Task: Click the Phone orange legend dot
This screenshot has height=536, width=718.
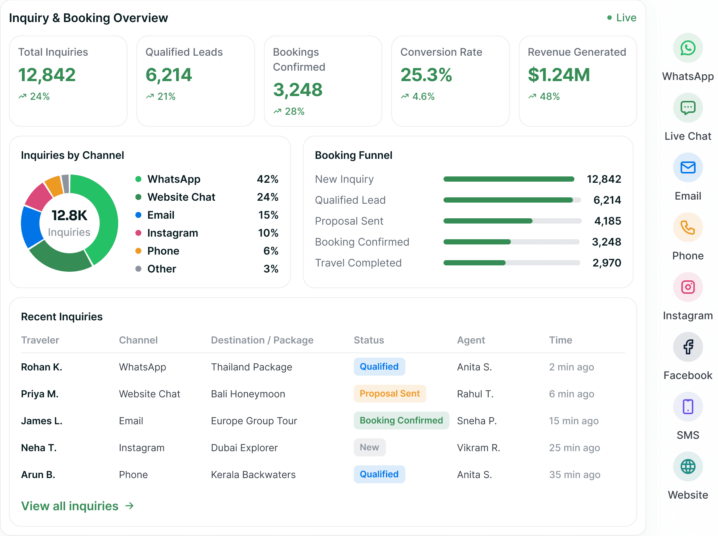Action: pos(138,251)
